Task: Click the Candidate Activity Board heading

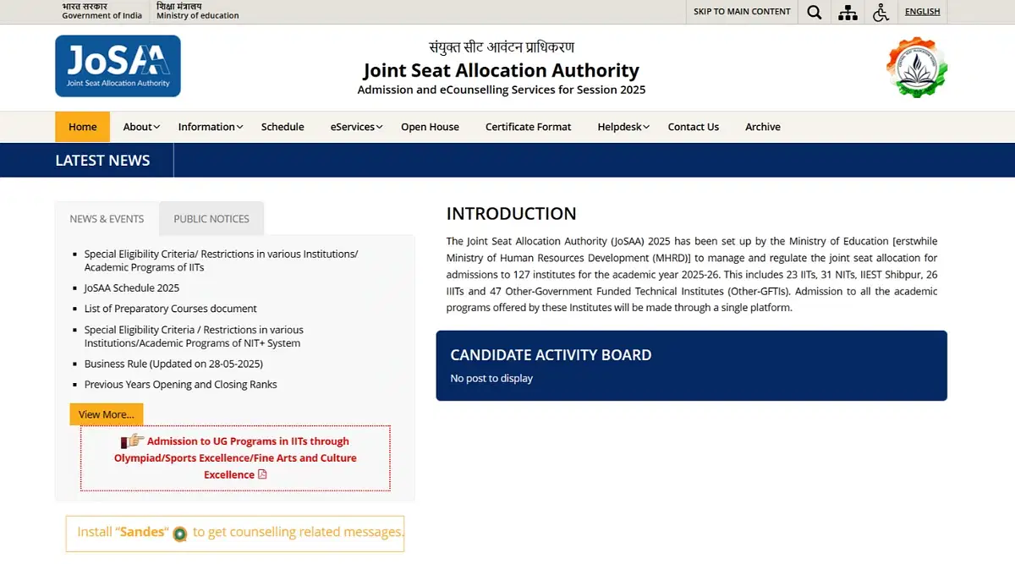Action: [551, 355]
